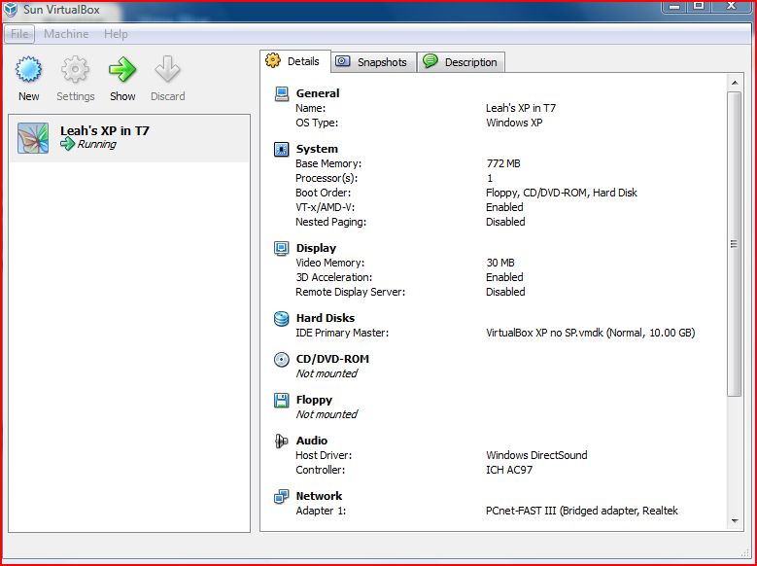Open the Machine menu
The width and height of the screenshot is (757, 566).
[x=66, y=34]
